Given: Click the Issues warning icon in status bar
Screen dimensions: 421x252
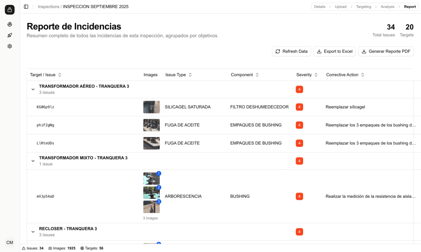Looking at the screenshot, I should pyautogui.click(x=23, y=248).
